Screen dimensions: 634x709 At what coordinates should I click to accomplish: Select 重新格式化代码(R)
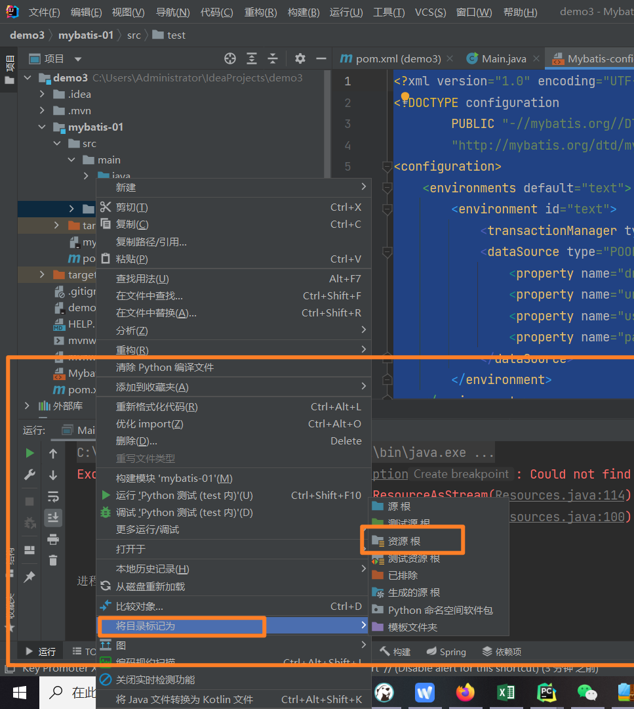234,407
